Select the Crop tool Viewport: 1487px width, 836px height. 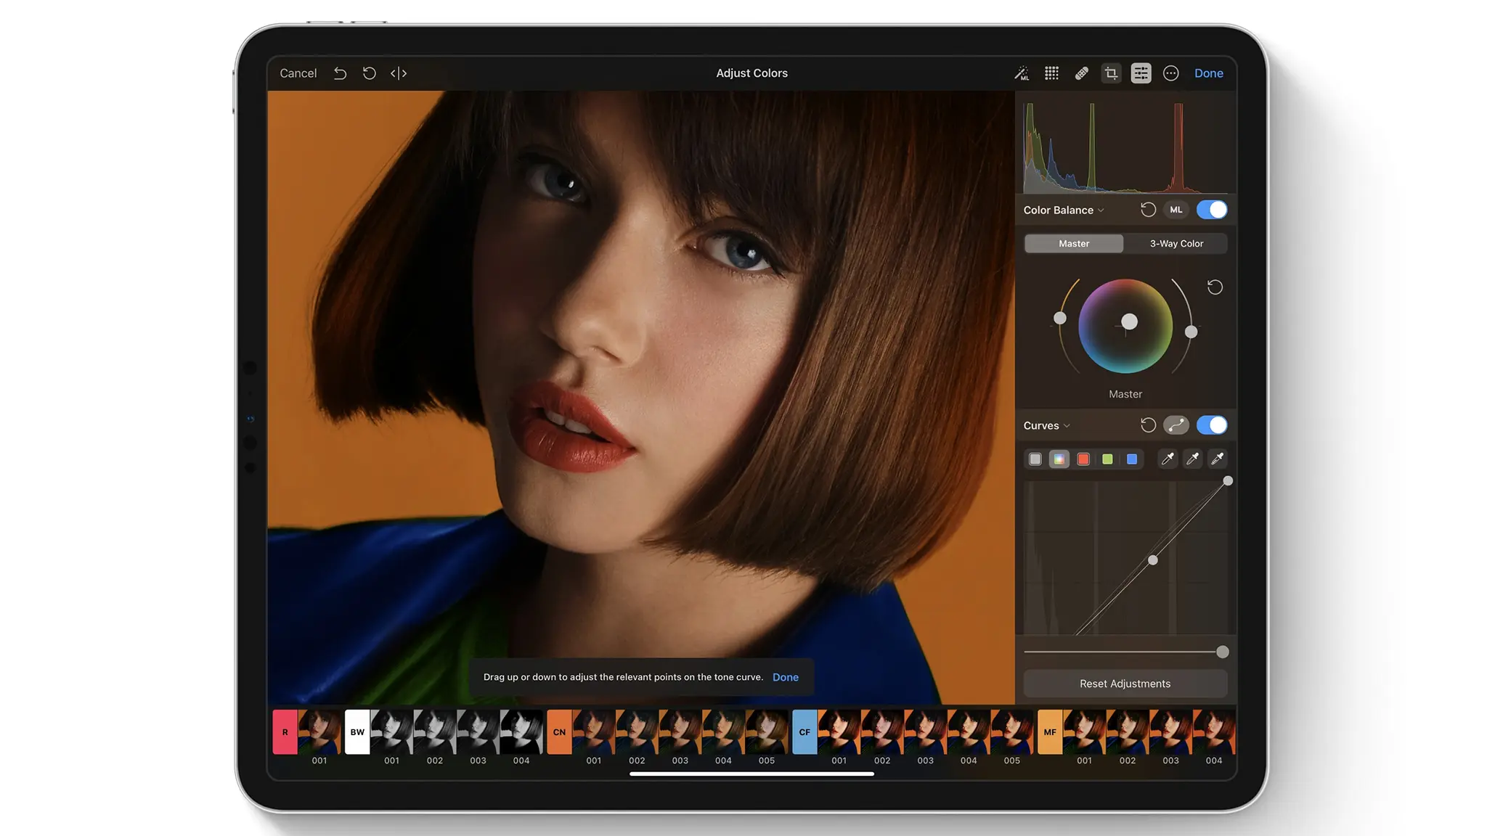[1111, 73]
